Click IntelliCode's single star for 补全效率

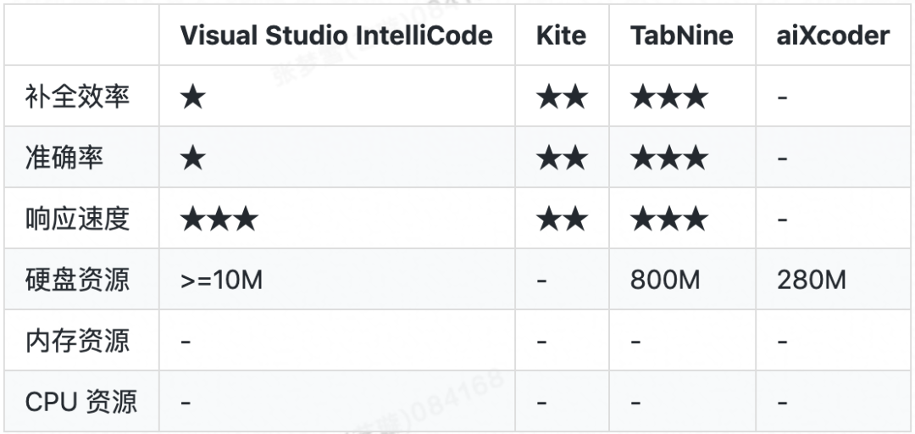193,97
